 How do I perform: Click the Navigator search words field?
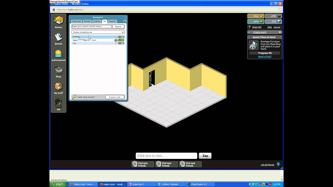point(92,26)
